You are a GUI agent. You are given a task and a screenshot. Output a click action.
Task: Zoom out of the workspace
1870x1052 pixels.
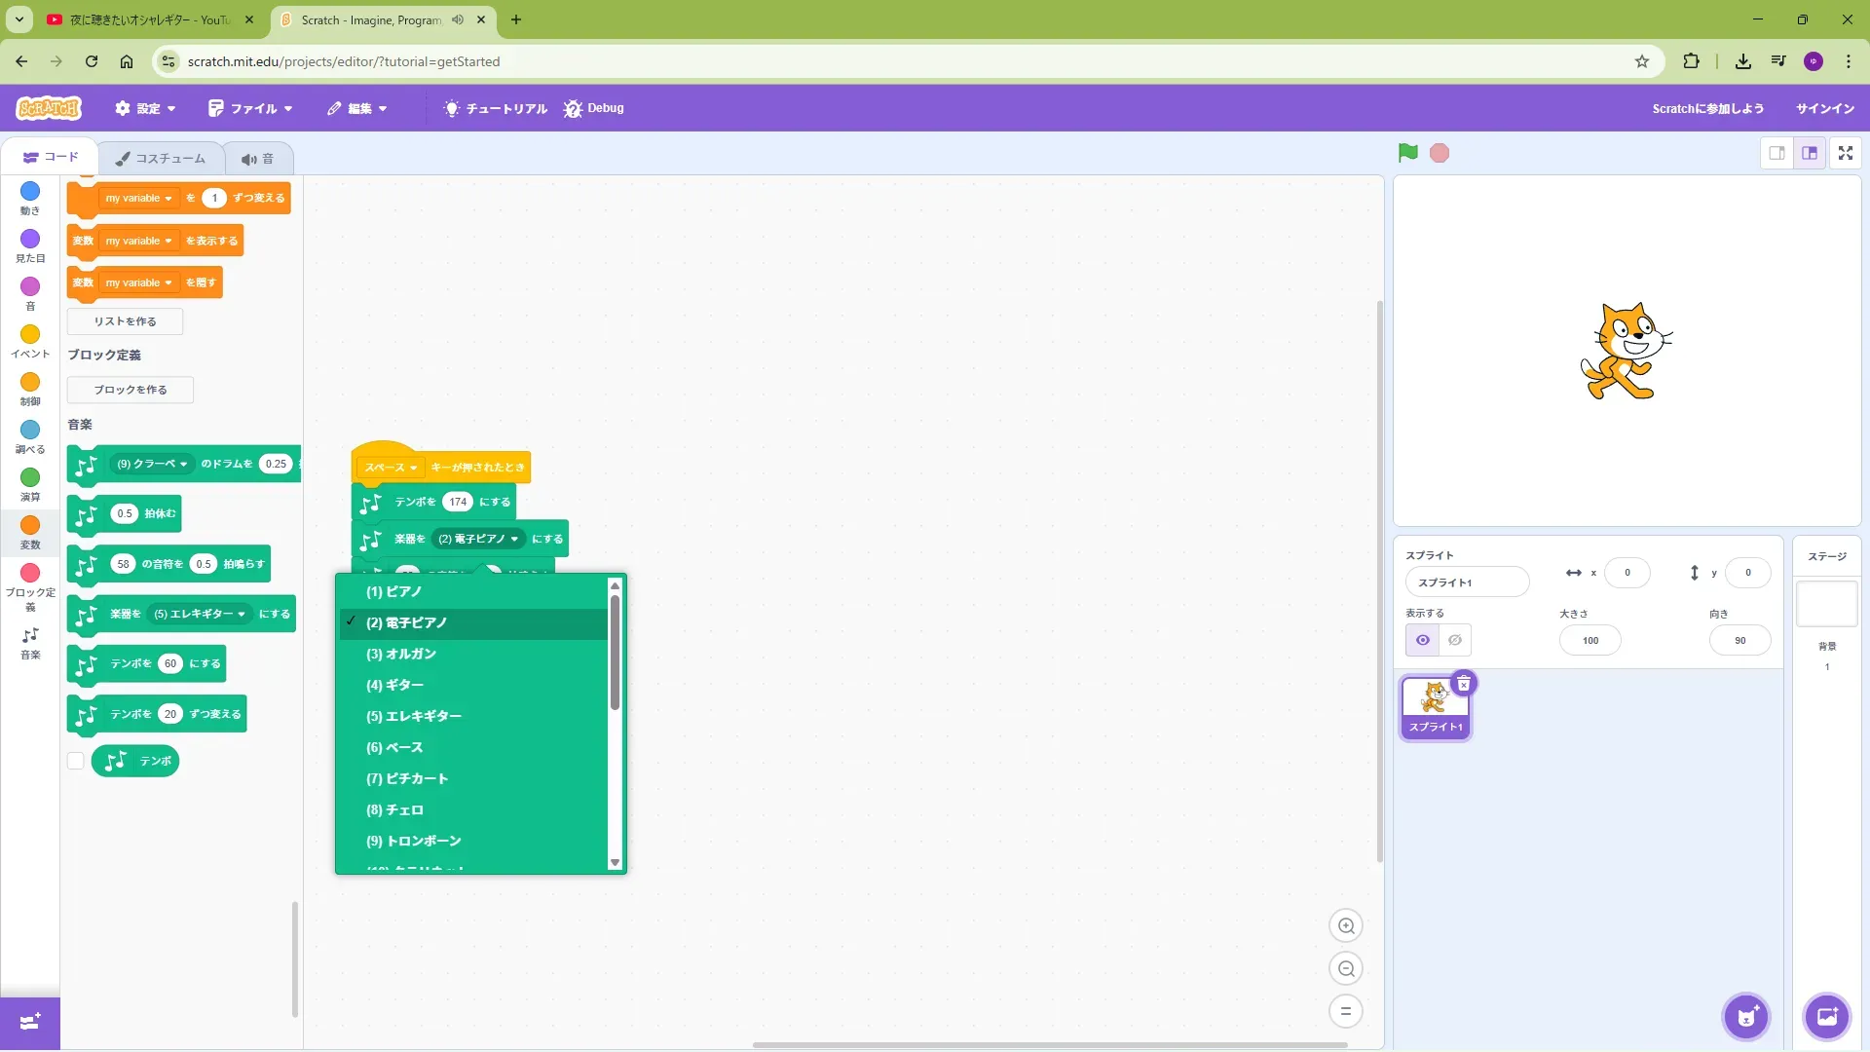pos(1345,969)
